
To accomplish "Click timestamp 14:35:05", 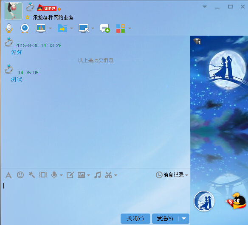I will (28, 73).
